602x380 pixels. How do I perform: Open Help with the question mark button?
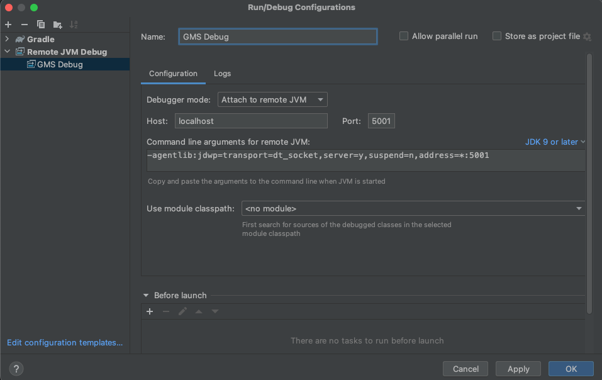[17, 369]
